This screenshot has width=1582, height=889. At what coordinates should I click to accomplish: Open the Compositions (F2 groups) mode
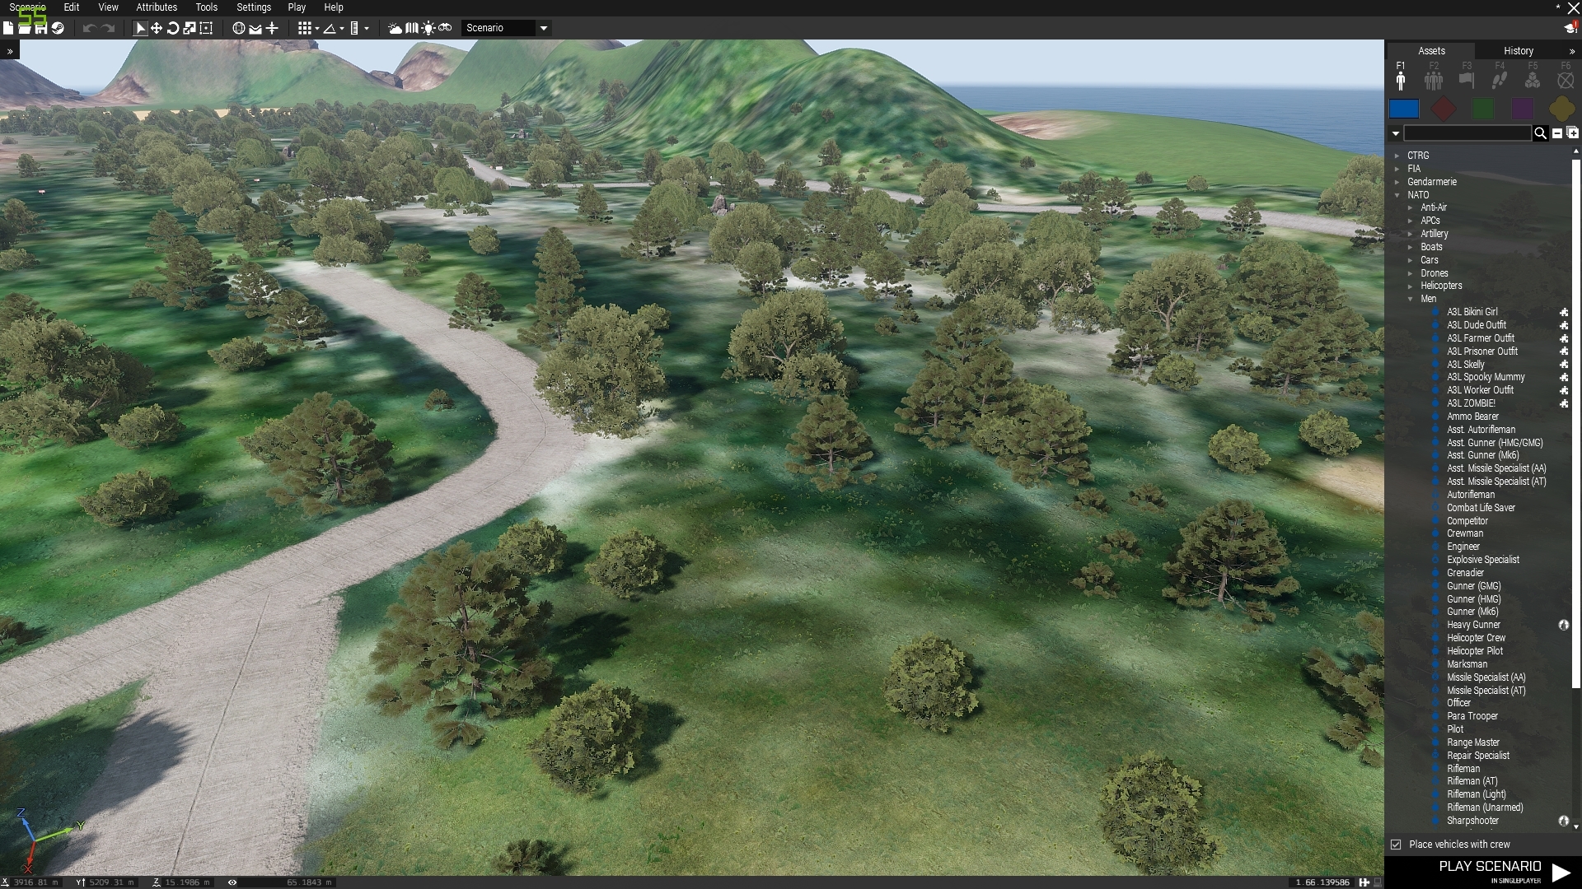coord(1434,80)
